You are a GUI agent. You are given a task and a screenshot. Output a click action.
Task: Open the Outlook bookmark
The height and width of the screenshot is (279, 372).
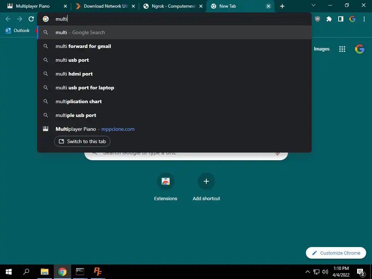click(17, 31)
